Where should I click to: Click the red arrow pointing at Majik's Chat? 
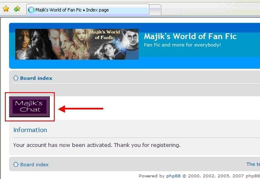81,109
